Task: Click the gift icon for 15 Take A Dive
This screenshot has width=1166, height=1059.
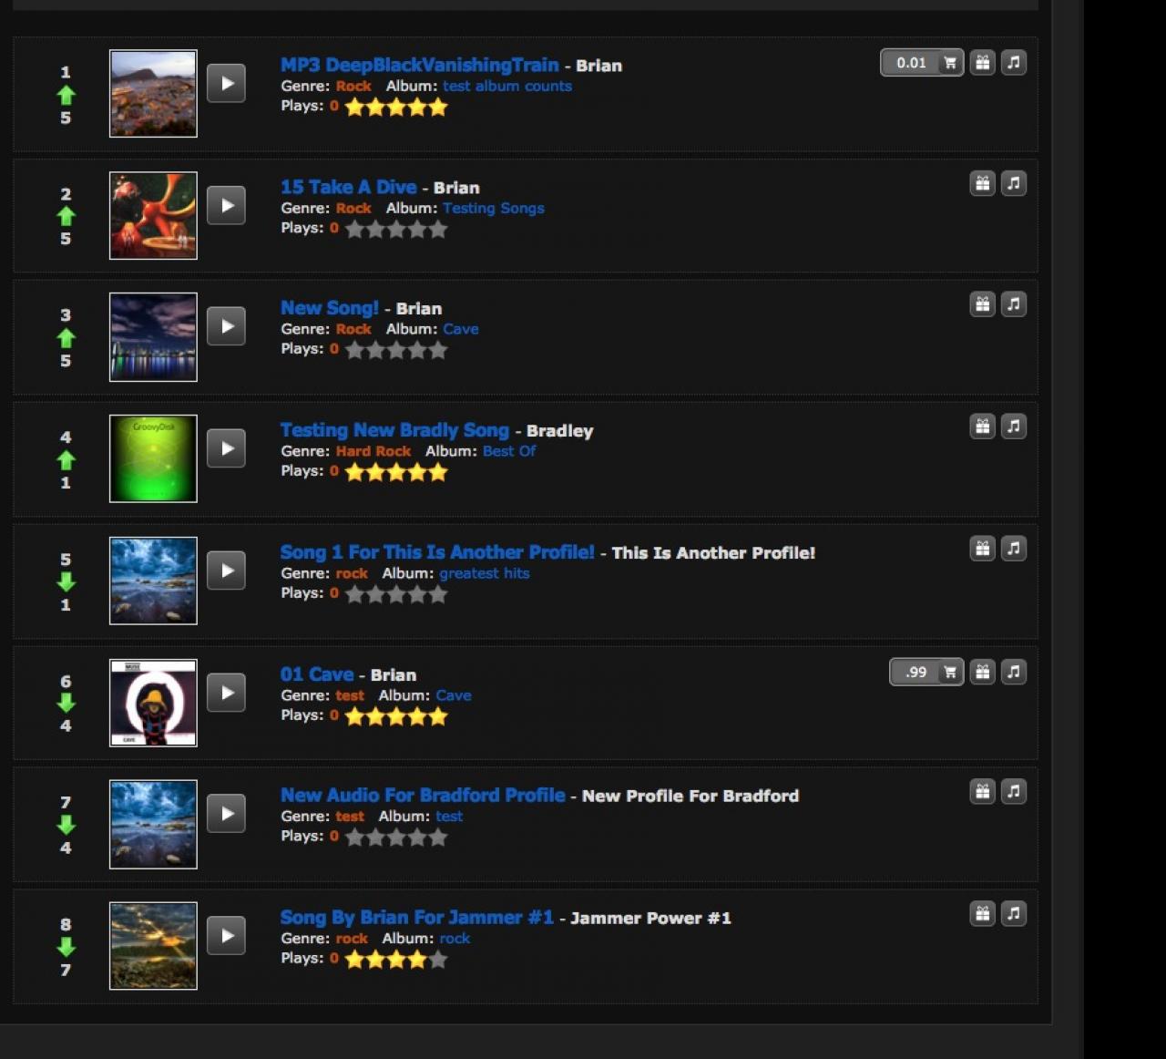Action: [982, 183]
